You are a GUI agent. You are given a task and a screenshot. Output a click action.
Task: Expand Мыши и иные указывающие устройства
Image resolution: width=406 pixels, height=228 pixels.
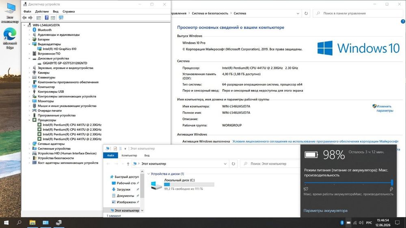pos(29,106)
